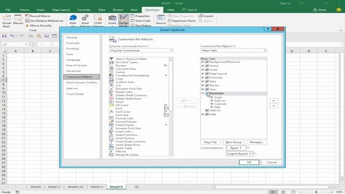Open the Search box in ribbon
The height and width of the screenshot is (194, 345).
[x=189, y=10]
